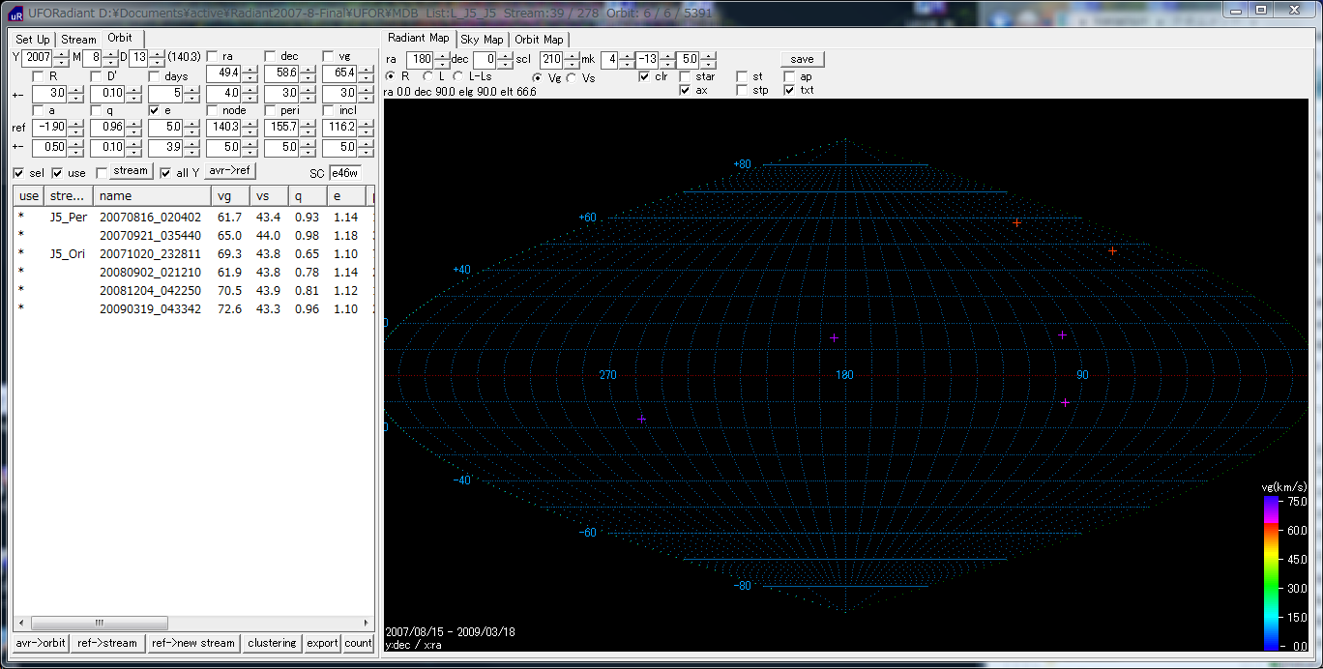The height and width of the screenshot is (669, 1323).
Task: Click the vg color scale legend bar
Action: tap(1271, 572)
